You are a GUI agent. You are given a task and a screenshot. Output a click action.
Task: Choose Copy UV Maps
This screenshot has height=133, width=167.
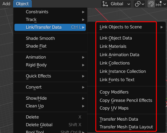[114, 108]
